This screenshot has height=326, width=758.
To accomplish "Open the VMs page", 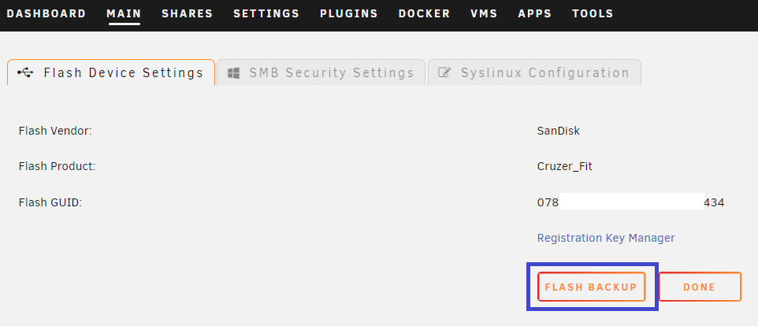I will 484,13.
